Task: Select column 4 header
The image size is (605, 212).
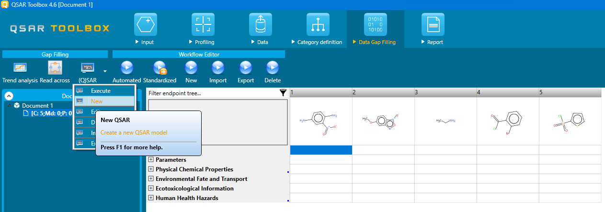Action: tap(508, 92)
